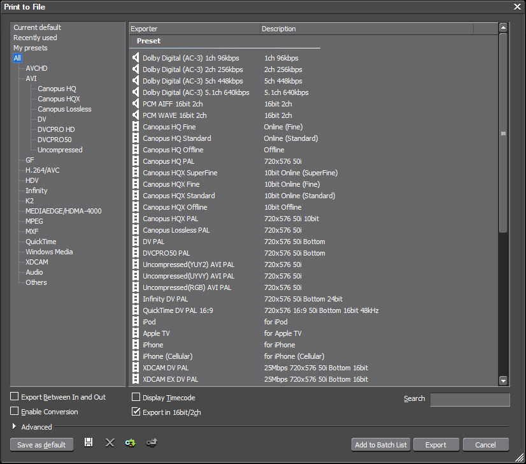Uncheck Export in 16bit/2ch checkbox
Image resolution: width=526 pixels, height=464 pixels.
click(x=136, y=412)
